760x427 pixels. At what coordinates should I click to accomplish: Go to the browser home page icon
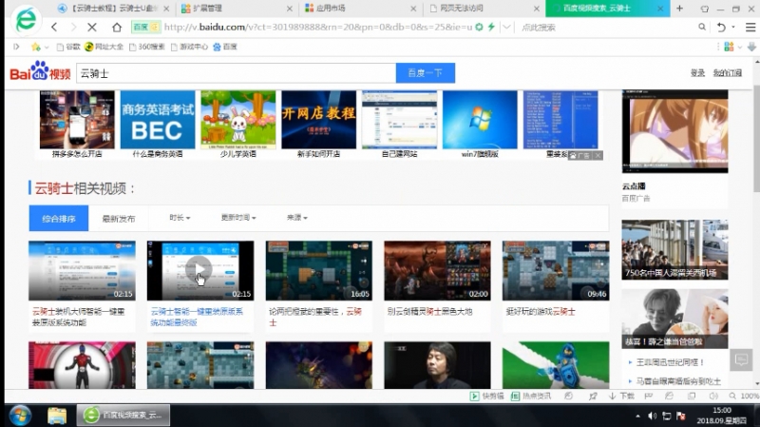pyautogui.click(x=117, y=28)
